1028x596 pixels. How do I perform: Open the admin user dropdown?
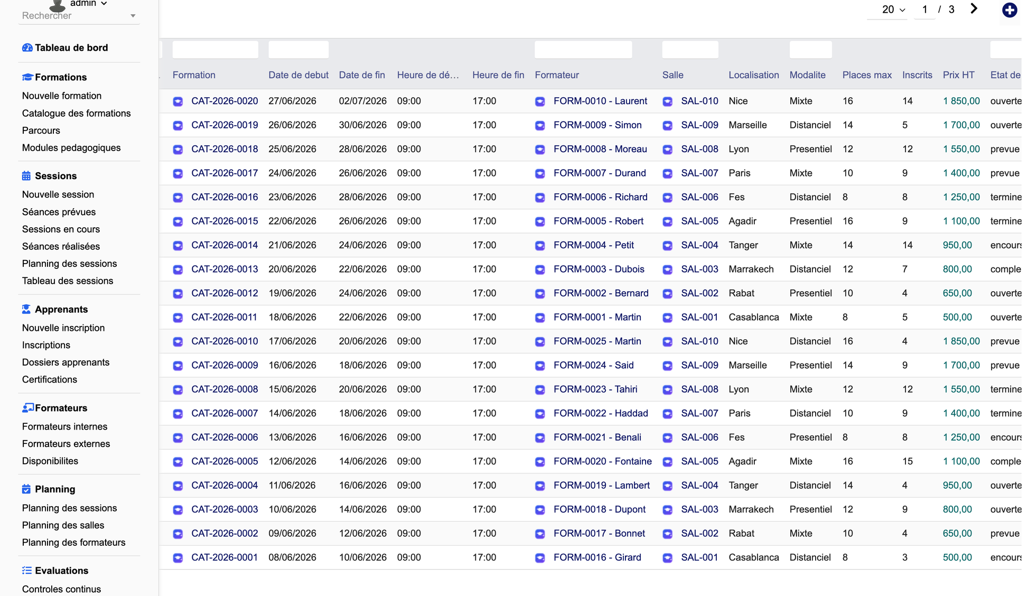pos(88,4)
